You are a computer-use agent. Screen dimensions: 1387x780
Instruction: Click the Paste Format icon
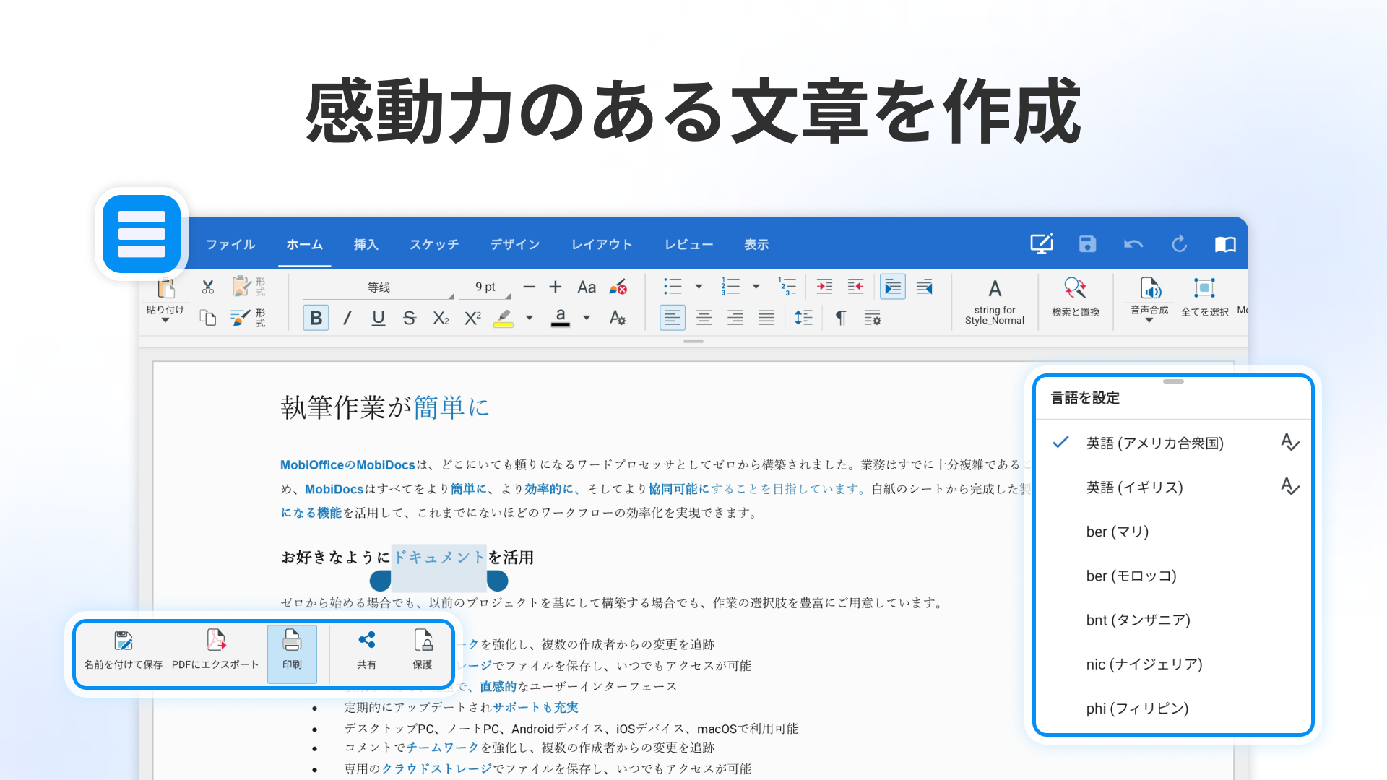(x=249, y=287)
